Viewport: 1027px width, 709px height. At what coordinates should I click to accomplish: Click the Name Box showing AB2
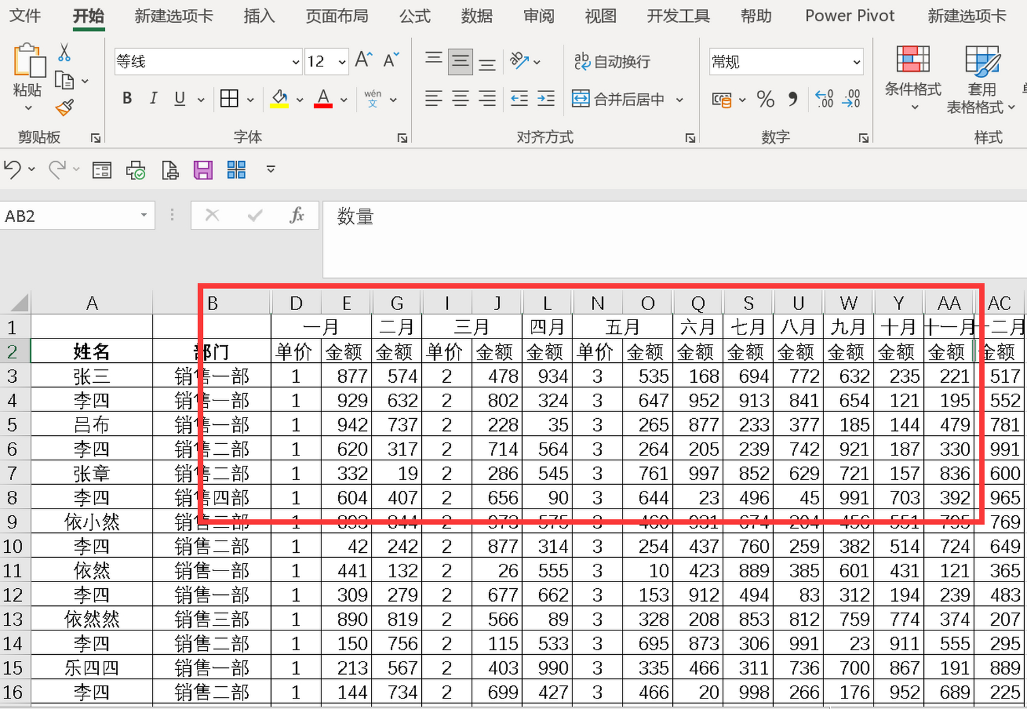69,215
